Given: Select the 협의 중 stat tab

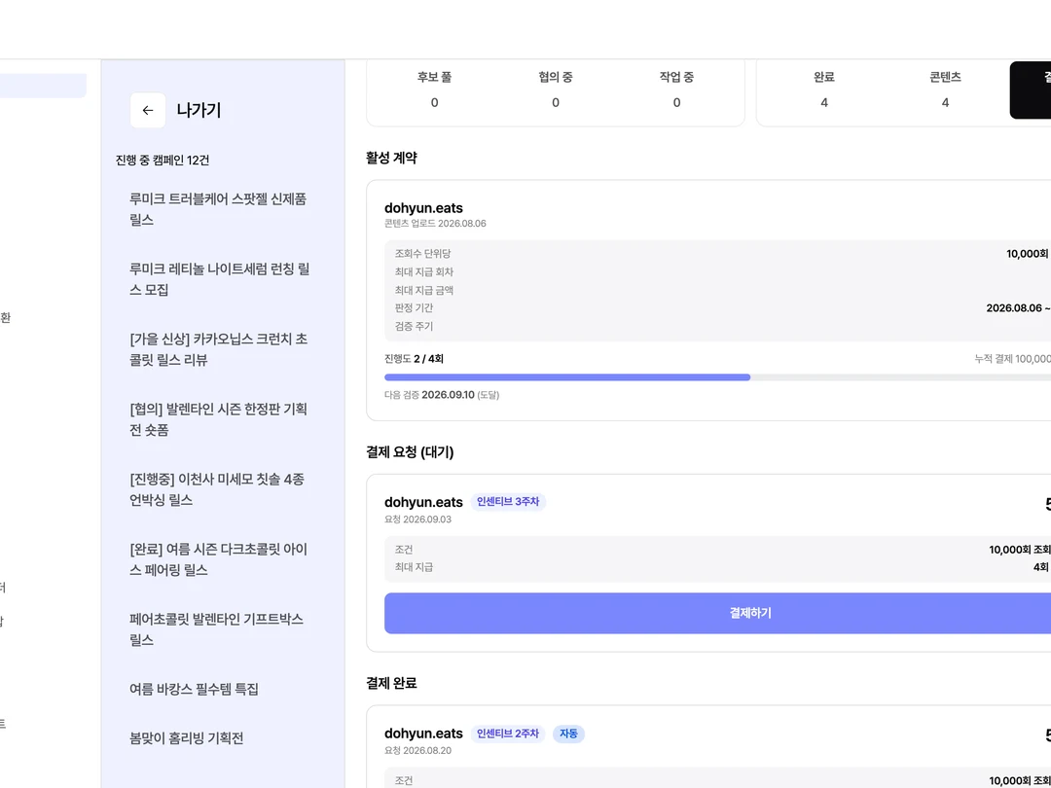Looking at the screenshot, I should pos(556,90).
